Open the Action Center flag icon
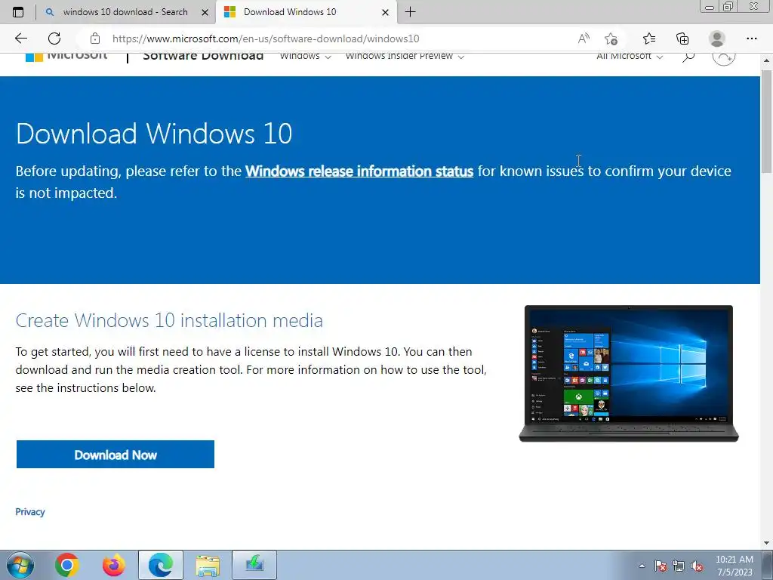The width and height of the screenshot is (773, 580). click(661, 566)
